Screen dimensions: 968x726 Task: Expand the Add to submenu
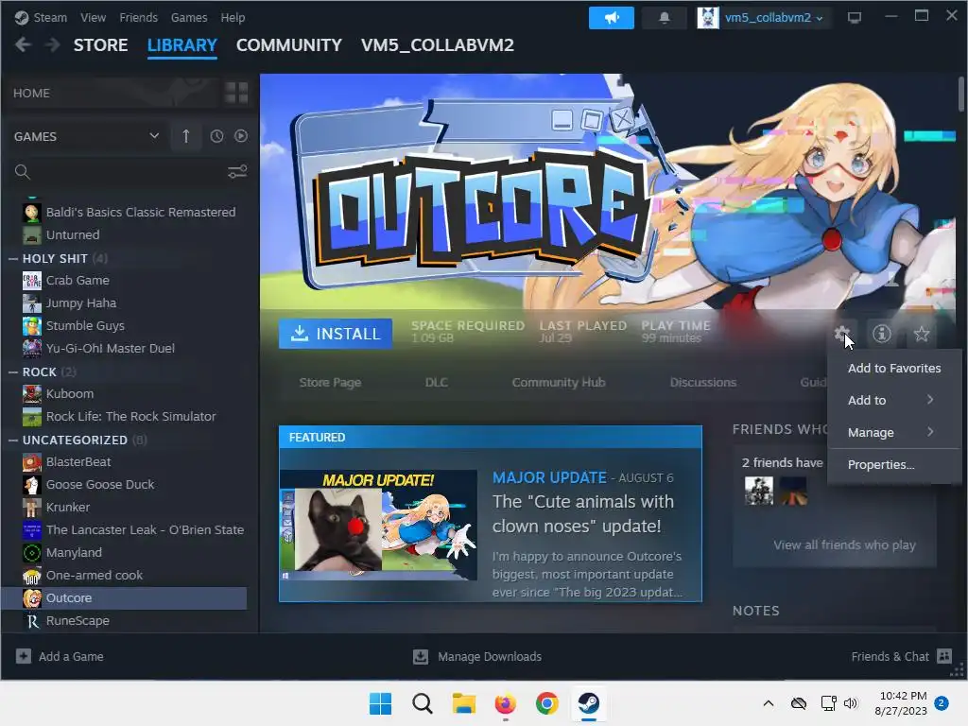coord(894,400)
